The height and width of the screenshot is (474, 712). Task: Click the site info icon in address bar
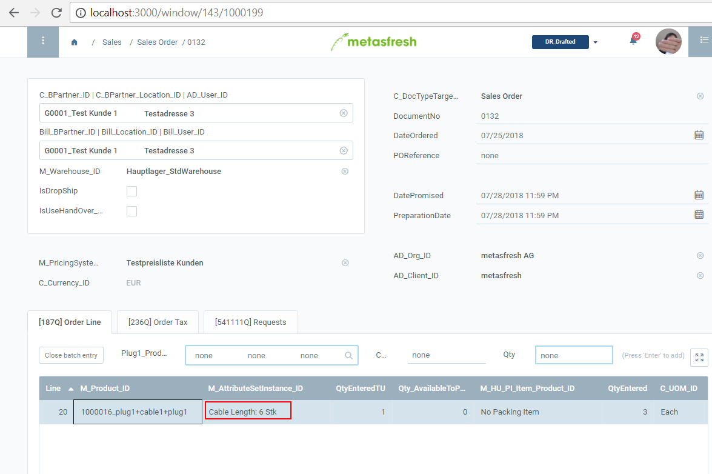81,13
